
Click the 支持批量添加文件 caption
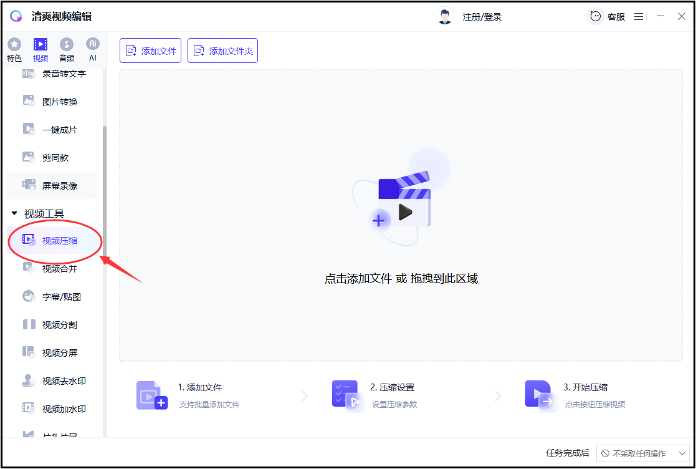[x=209, y=405]
